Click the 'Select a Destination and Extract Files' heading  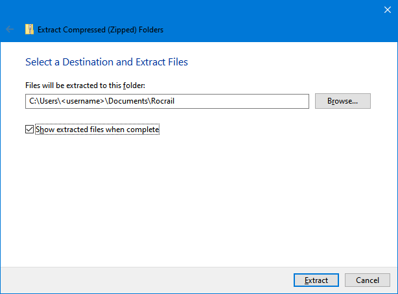pos(106,62)
